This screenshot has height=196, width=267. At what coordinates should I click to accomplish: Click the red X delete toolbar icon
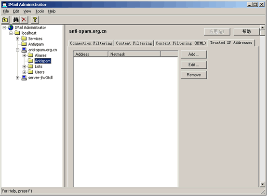24,20
